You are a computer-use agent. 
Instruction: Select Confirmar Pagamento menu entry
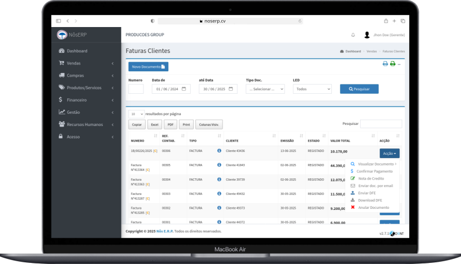[x=373, y=171]
